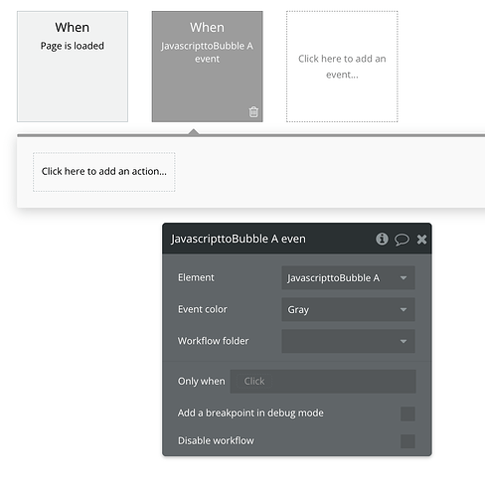The width and height of the screenshot is (485, 497).
Task: Click the Workflow folder label
Action: [x=213, y=341]
